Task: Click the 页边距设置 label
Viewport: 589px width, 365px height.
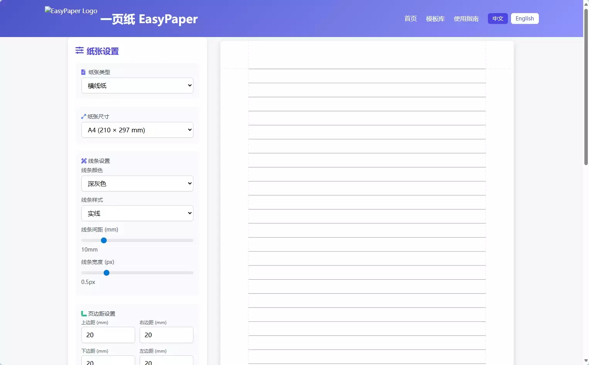Action: (x=102, y=314)
